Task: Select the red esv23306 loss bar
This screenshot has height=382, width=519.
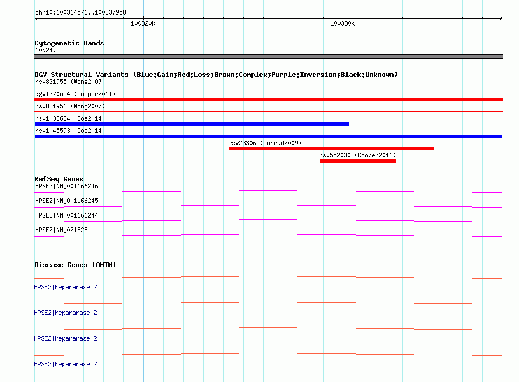Action: (331, 149)
